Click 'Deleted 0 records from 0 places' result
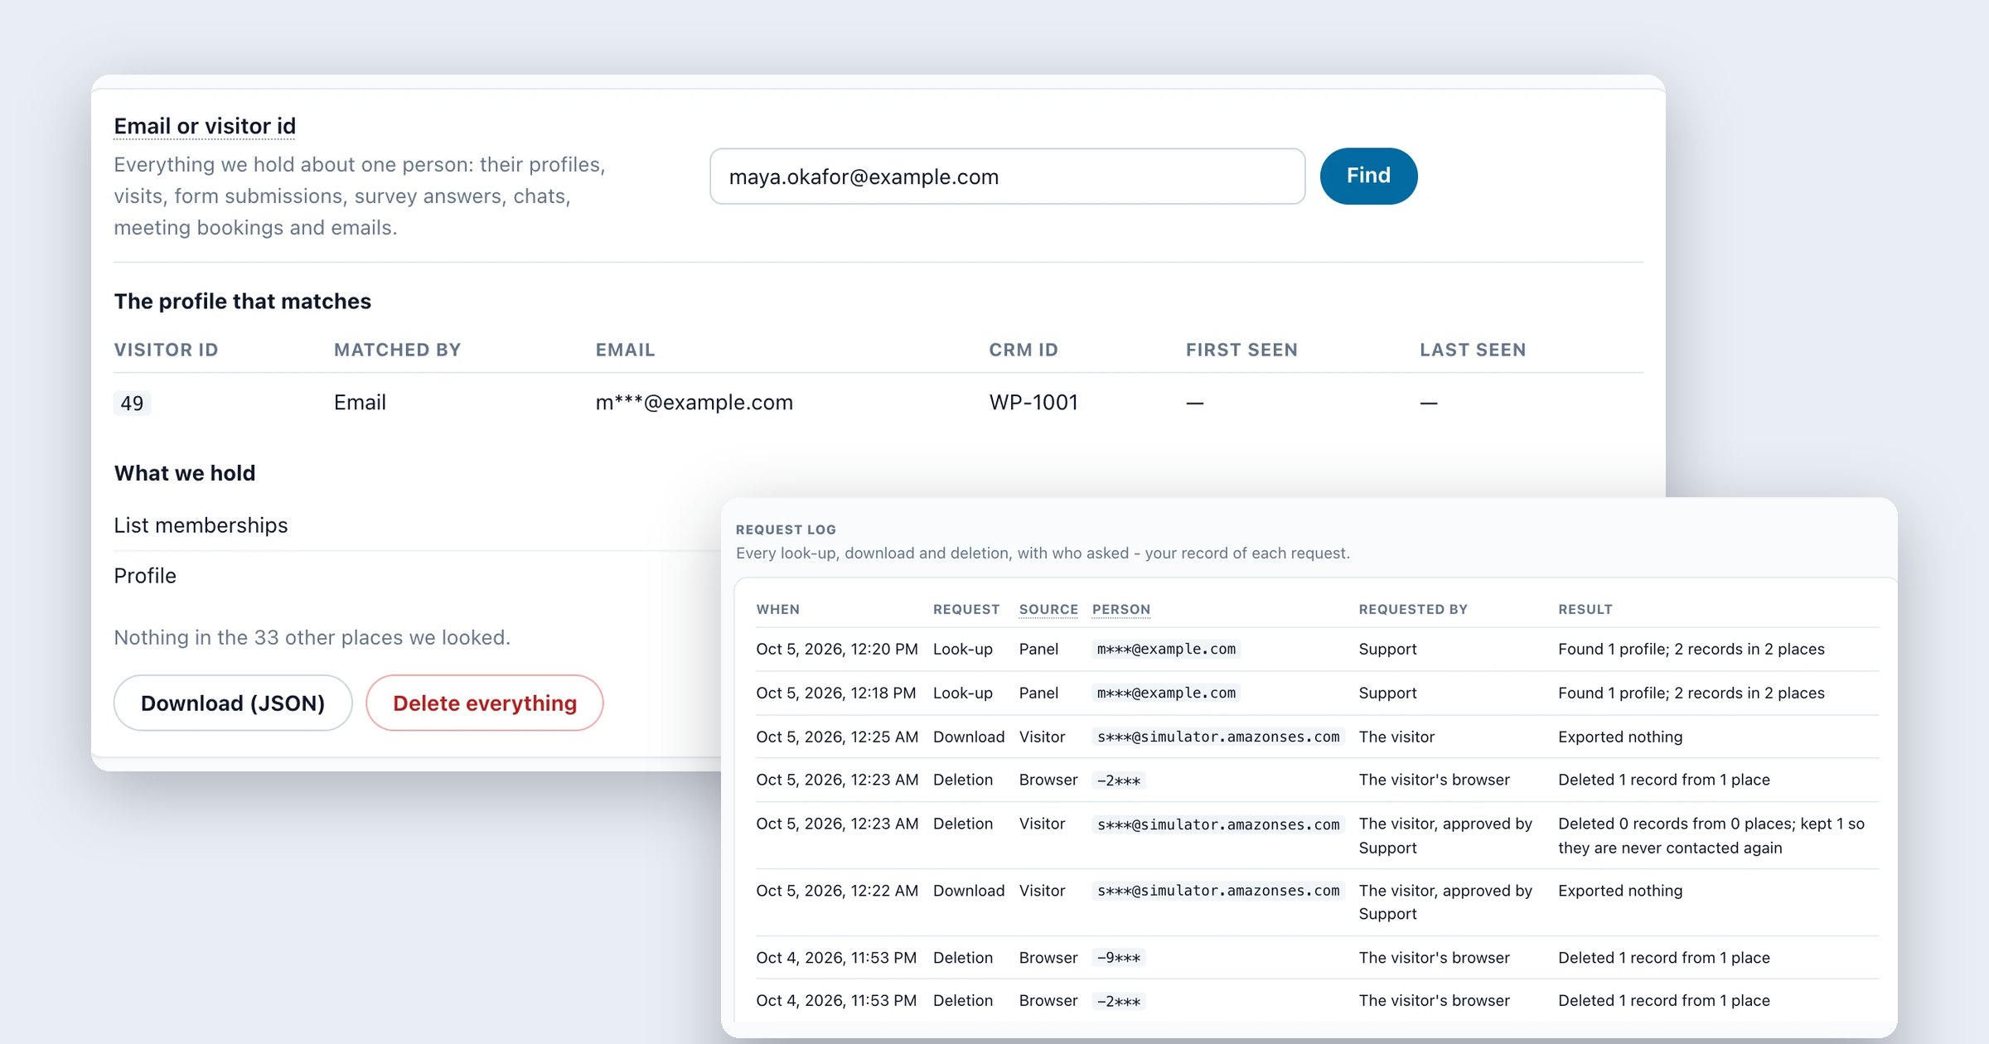This screenshot has width=1989, height=1044. click(1711, 835)
